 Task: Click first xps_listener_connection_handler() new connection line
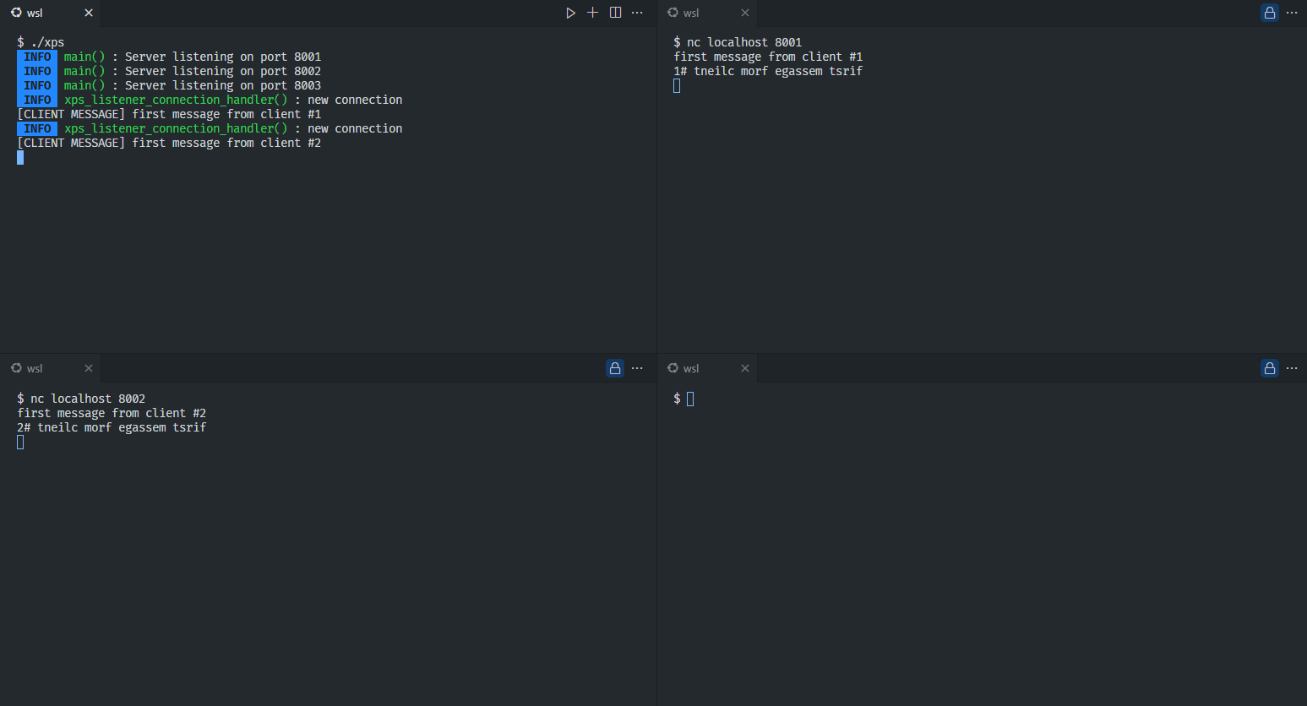pos(210,100)
